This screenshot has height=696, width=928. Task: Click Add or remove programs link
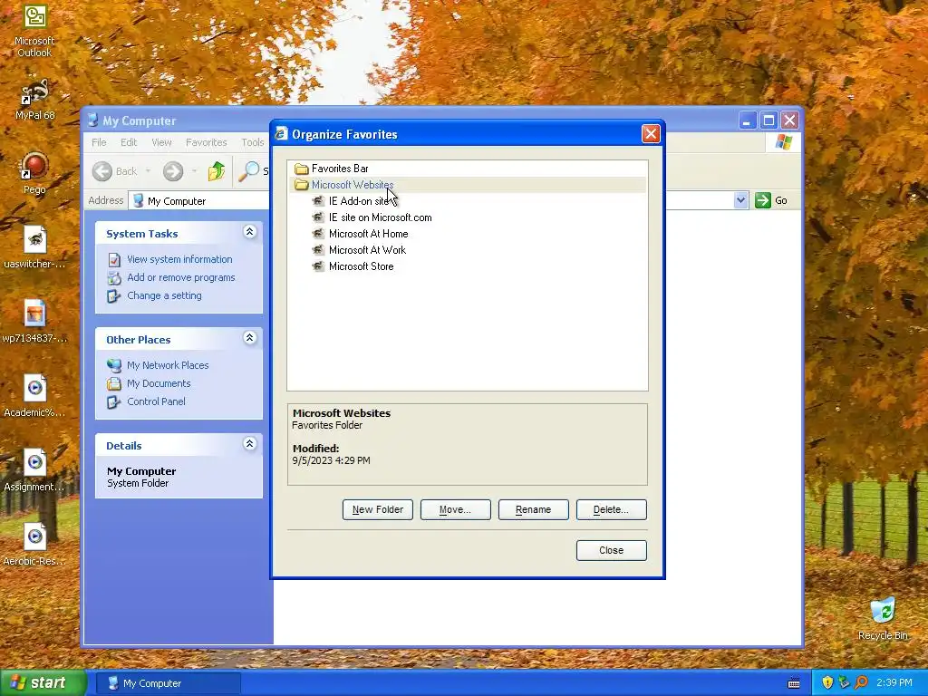pyautogui.click(x=180, y=277)
